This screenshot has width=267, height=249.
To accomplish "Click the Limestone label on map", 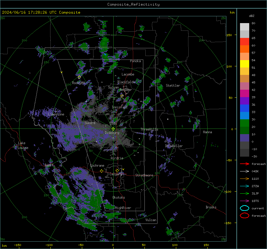I will pos(56,114).
